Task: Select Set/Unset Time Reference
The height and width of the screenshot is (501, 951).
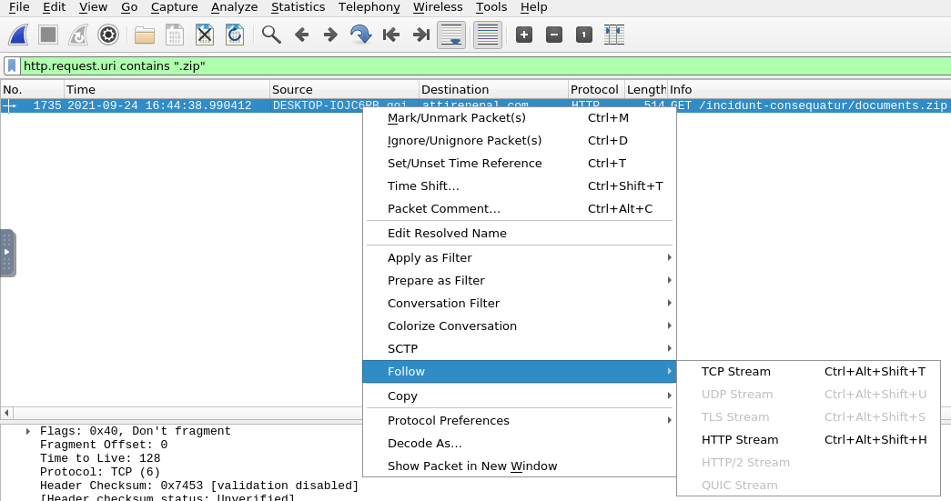Action: point(519,163)
